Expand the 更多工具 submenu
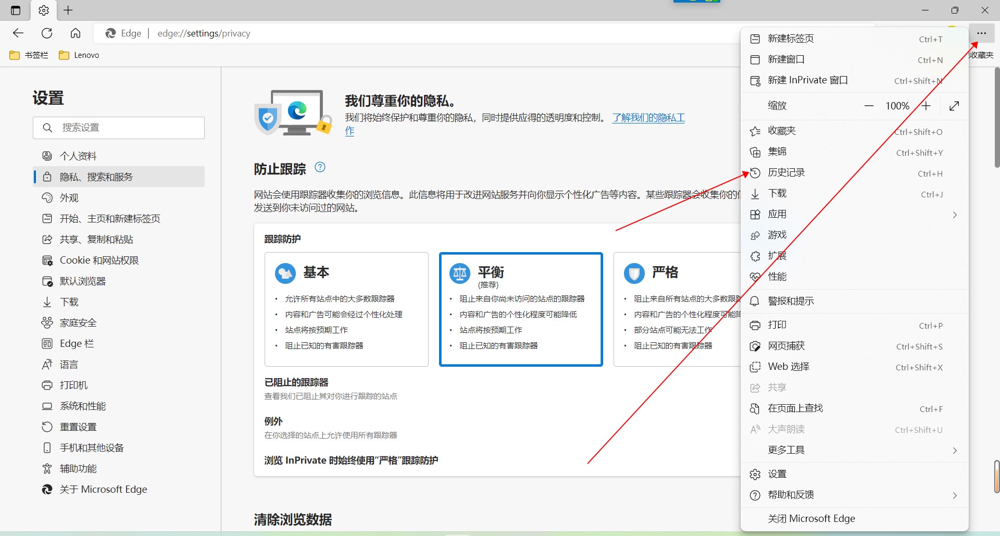 (854, 450)
